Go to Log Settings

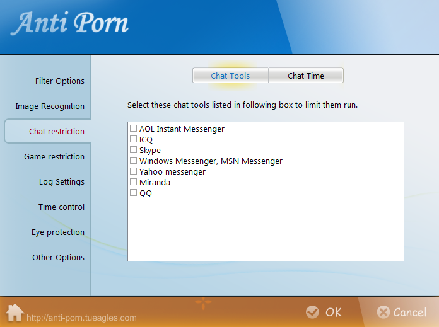pos(62,182)
